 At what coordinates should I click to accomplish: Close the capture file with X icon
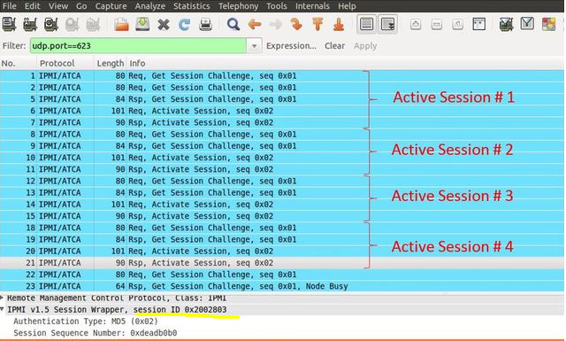(x=164, y=25)
